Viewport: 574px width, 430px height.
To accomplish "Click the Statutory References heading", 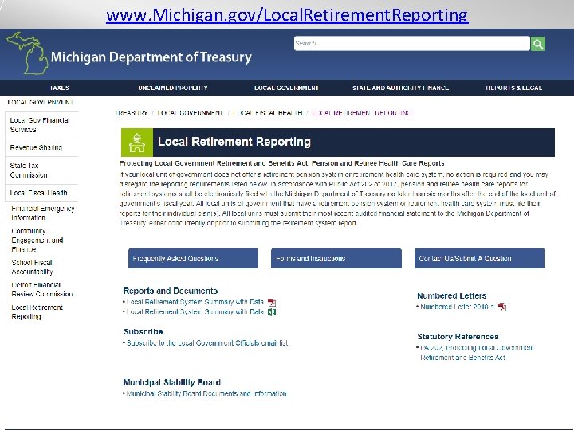I will [458, 337].
